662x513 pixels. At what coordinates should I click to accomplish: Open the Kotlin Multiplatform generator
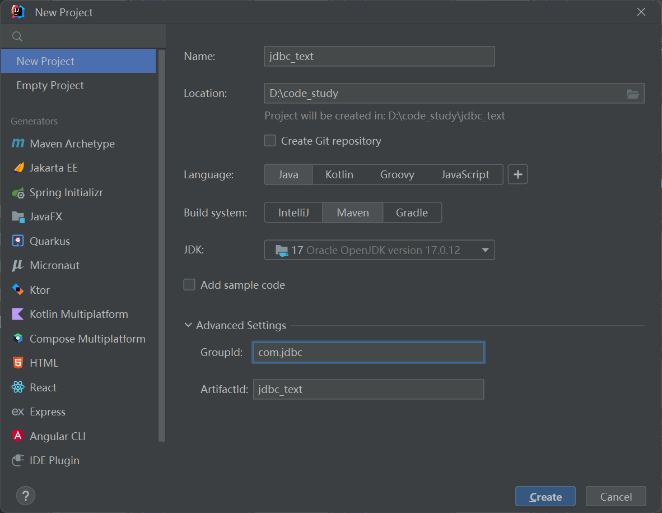[78, 314]
